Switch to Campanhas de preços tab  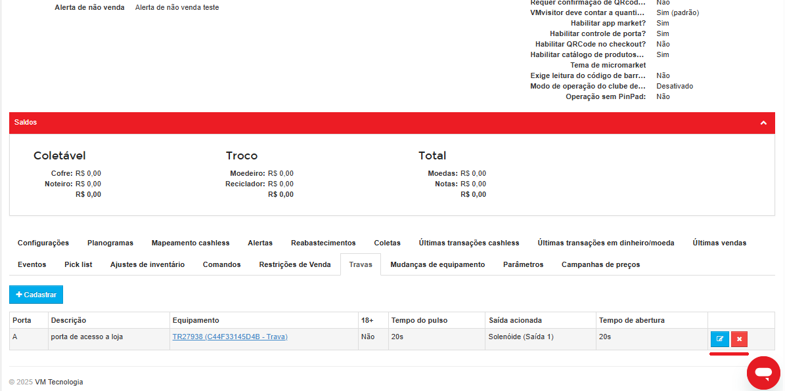pyautogui.click(x=600, y=264)
